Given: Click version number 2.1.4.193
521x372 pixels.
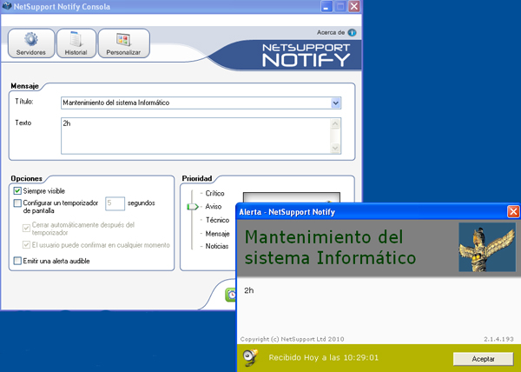Looking at the screenshot, I should pos(498,340).
